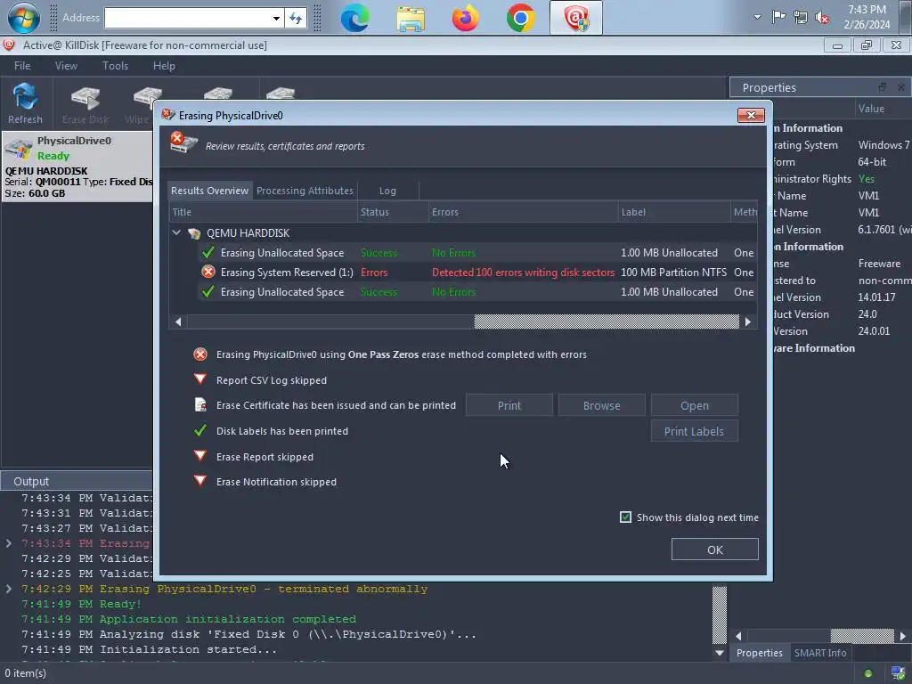Click the red triangle beside Erase Report skipped
This screenshot has width=912, height=684.
200,456
